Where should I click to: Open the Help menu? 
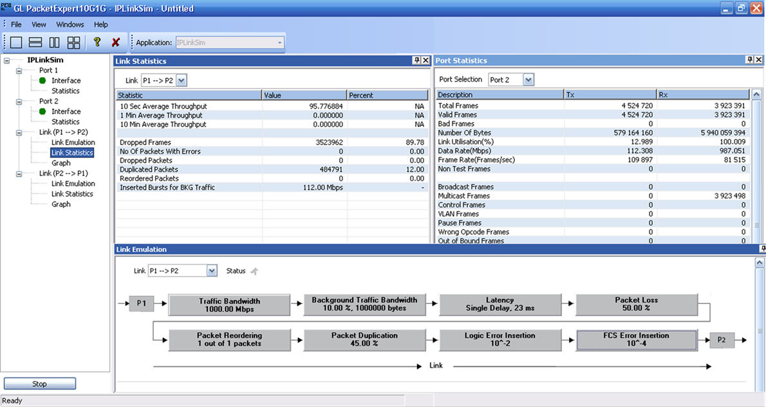pos(100,24)
